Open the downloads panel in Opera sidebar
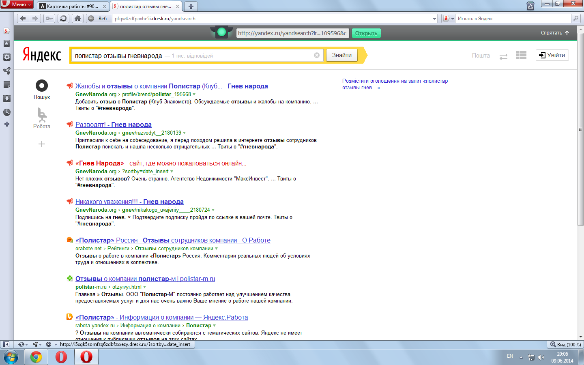The image size is (584, 365). point(6,99)
